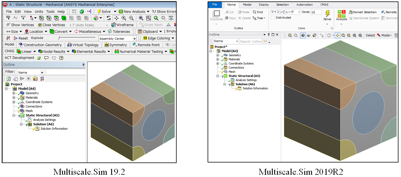Viewport: 401px width, 177px height.
Task: Open Elemental Results in CMAS toolbar
Action: click(91, 52)
